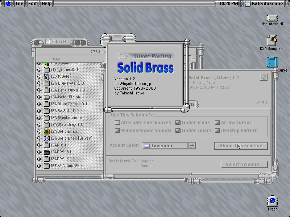Select the IZAPPY-D1.1 dark folder icon

coord(47,152)
